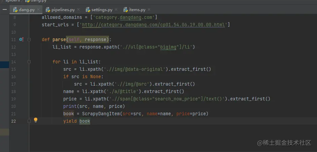The width and height of the screenshot is (317, 152).
Task: Click the Python file icon on dang.py tab
Action: point(15,9)
